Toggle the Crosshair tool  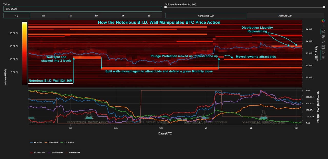click(323, 52)
